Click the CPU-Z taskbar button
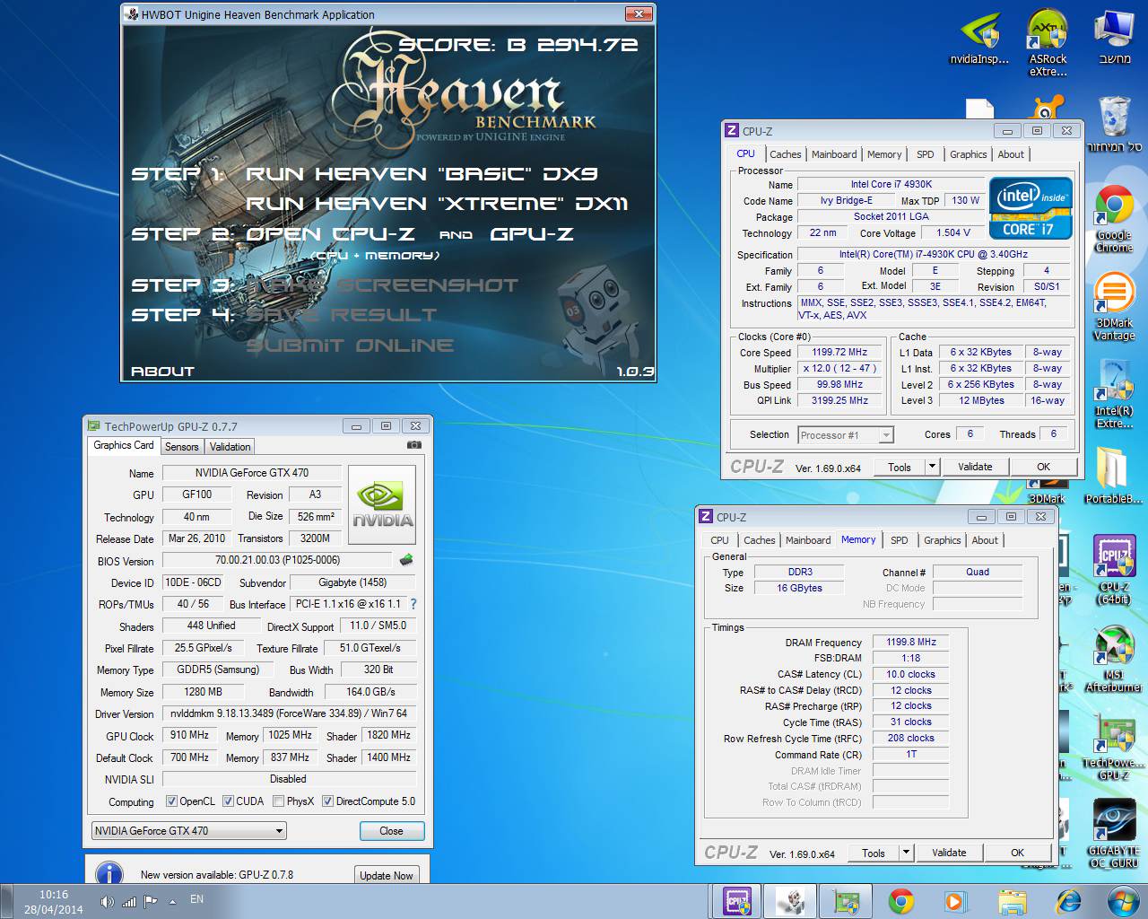 [737, 901]
